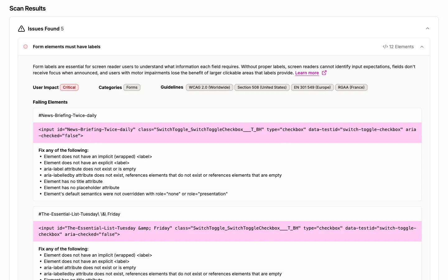
Task: Click the #The-Essential-List-Tuesday selector text
Action: (79, 214)
